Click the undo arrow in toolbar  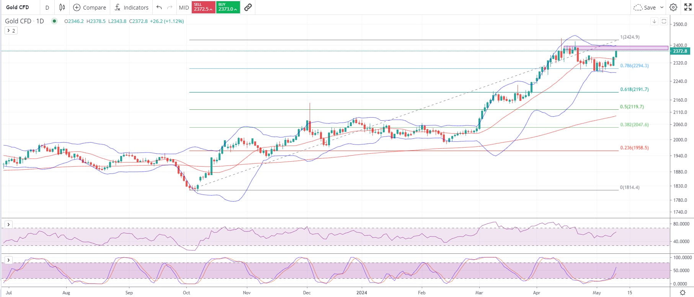point(159,7)
